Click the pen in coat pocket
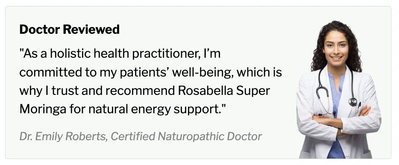Viewport: 399px width, 165px height. [x=359, y=107]
